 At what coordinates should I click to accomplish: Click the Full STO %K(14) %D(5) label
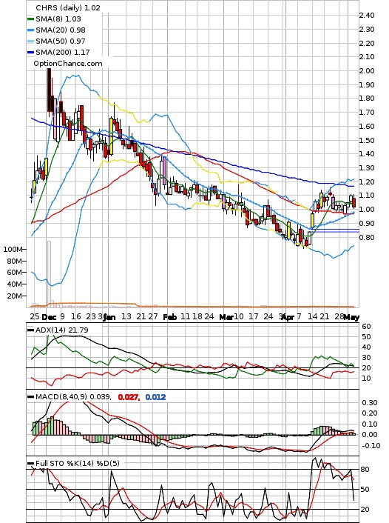(77, 463)
